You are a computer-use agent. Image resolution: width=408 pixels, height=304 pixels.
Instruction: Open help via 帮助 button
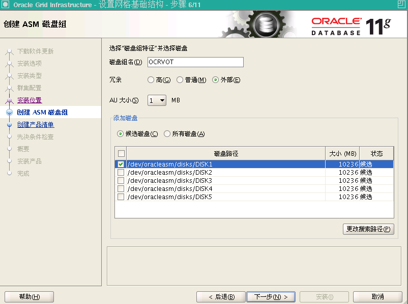click(x=29, y=296)
